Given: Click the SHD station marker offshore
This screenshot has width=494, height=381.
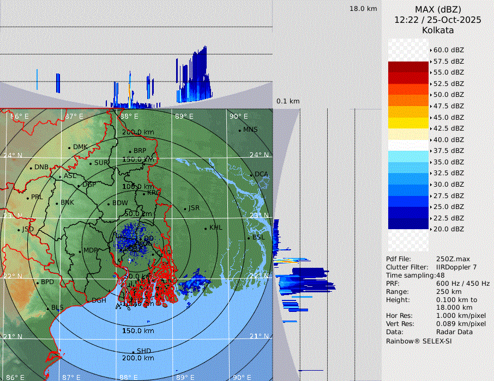Looking at the screenshot, I should tap(133, 352).
